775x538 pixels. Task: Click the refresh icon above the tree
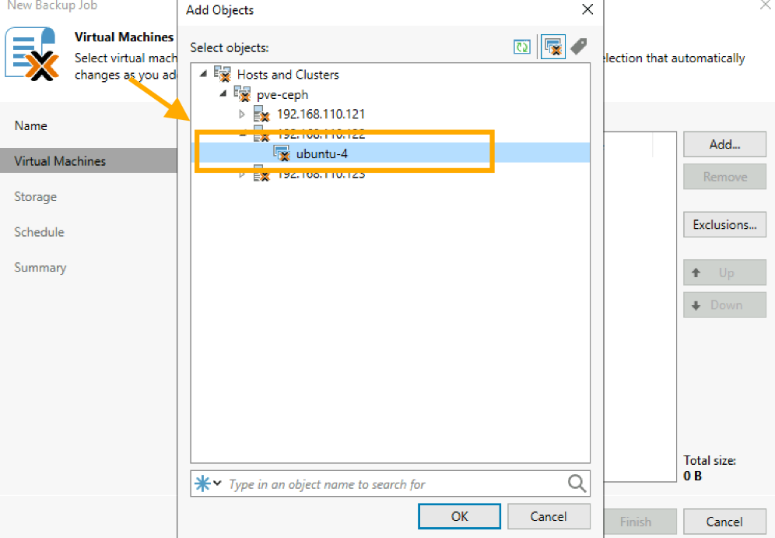(x=521, y=47)
